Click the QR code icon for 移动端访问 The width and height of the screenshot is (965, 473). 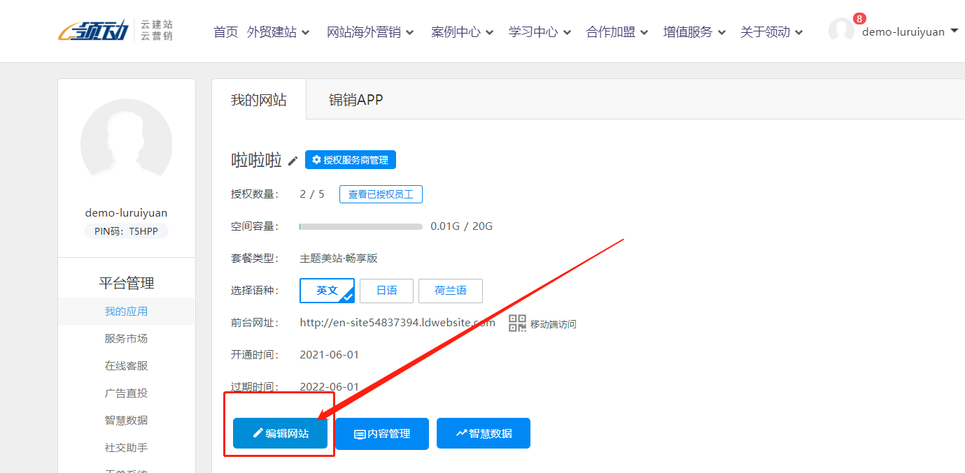(517, 323)
